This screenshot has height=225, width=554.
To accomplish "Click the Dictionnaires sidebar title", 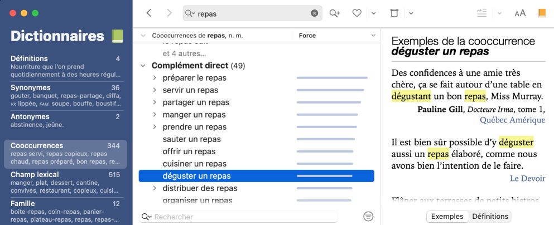I will (x=57, y=36).
